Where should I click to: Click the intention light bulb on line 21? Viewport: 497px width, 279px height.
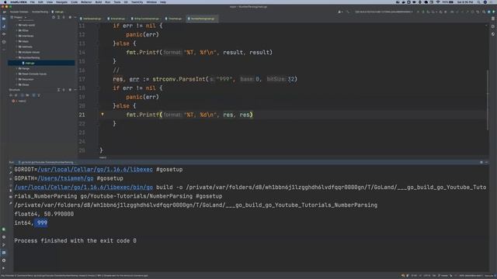coord(103,114)
